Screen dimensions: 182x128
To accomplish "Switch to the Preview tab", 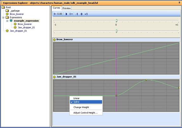I will point(66,8).
